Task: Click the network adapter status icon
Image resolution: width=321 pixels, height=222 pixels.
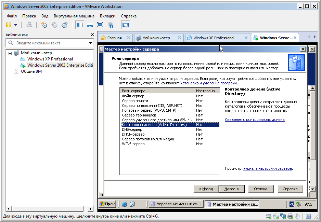Action: pos(283,216)
